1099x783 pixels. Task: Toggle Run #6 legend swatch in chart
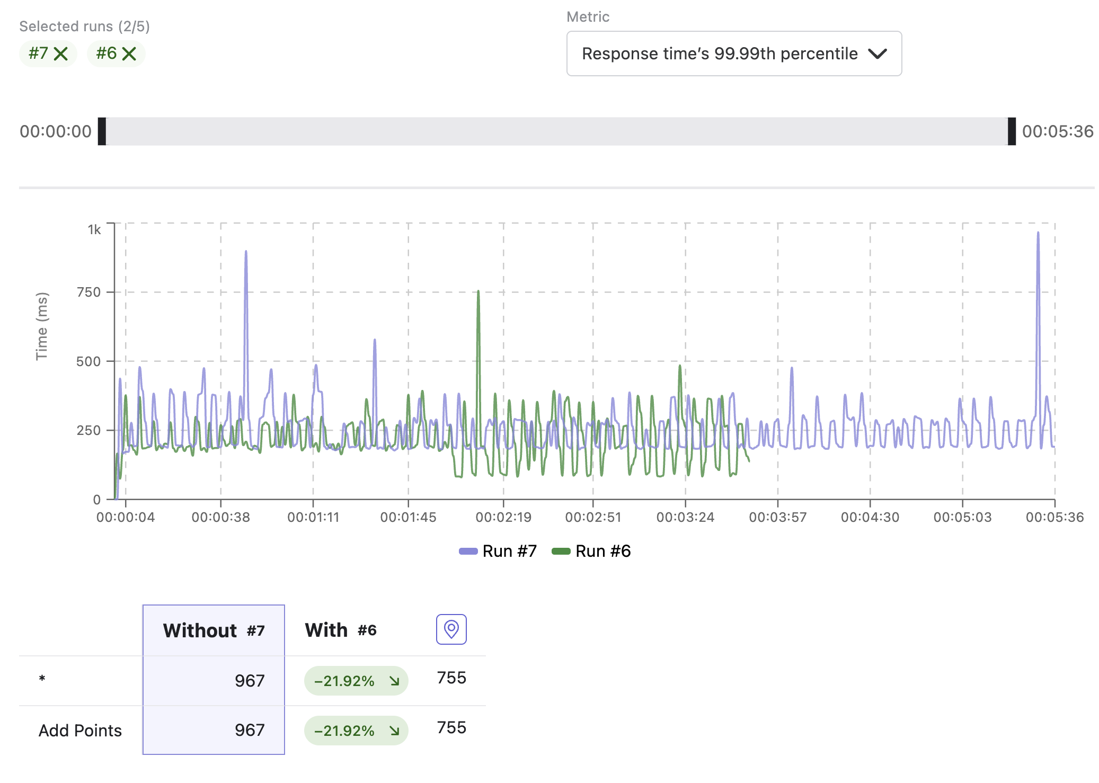(x=561, y=551)
